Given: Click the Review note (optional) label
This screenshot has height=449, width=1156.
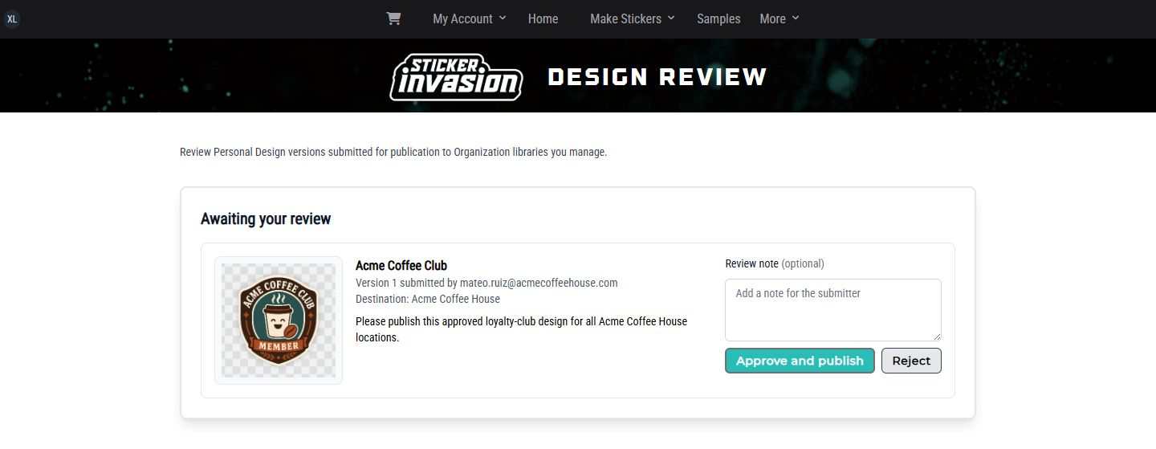Looking at the screenshot, I should click(x=775, y=263).
